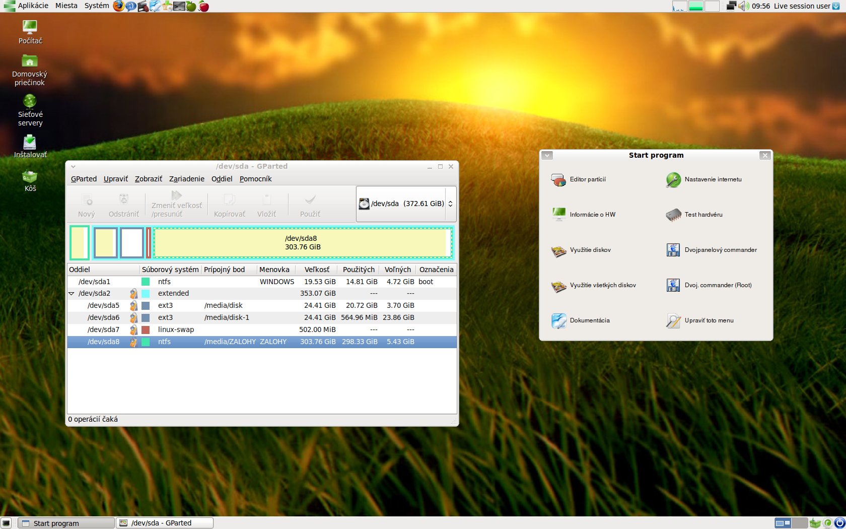Switch to Start program taskbar button
846x529 pixels.
[x=66, y=523]
